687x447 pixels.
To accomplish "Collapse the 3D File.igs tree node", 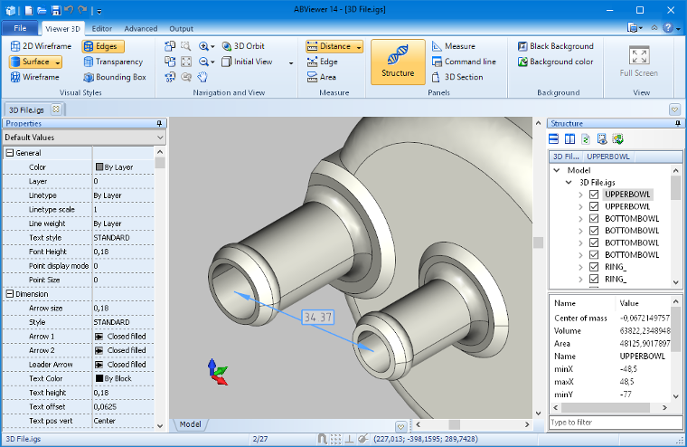I will 570,182.
